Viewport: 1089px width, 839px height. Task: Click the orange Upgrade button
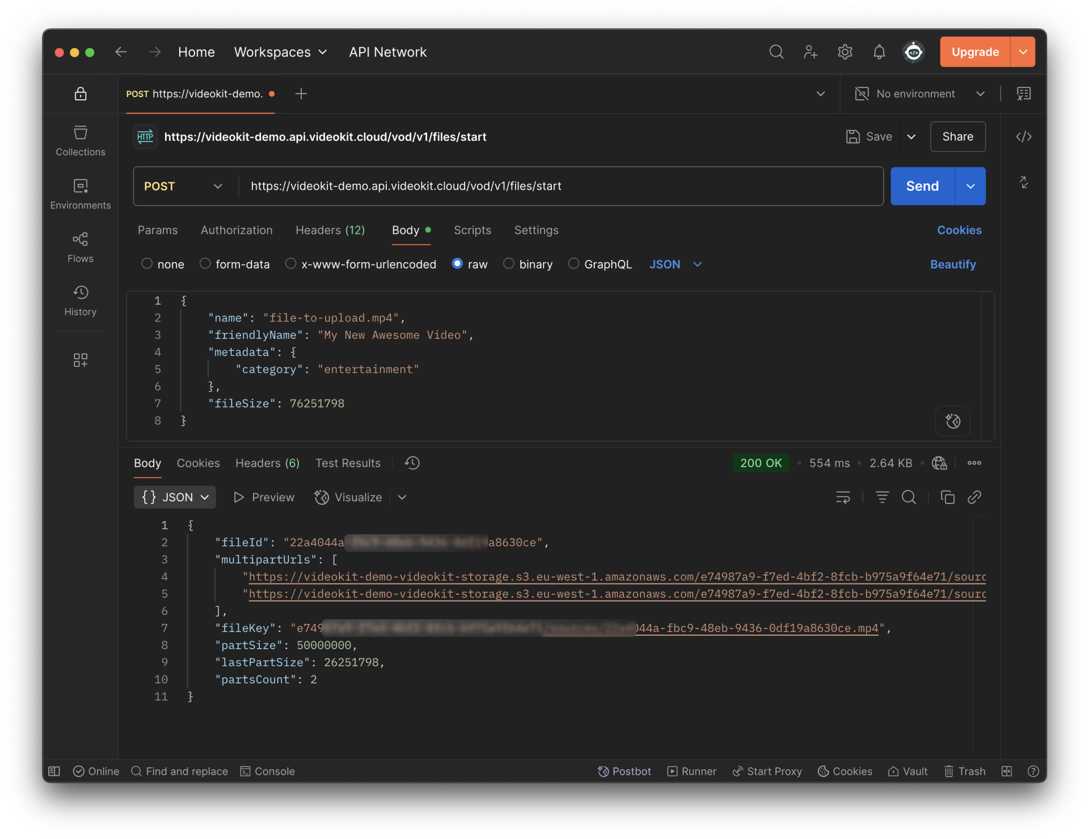coord(975,52)
